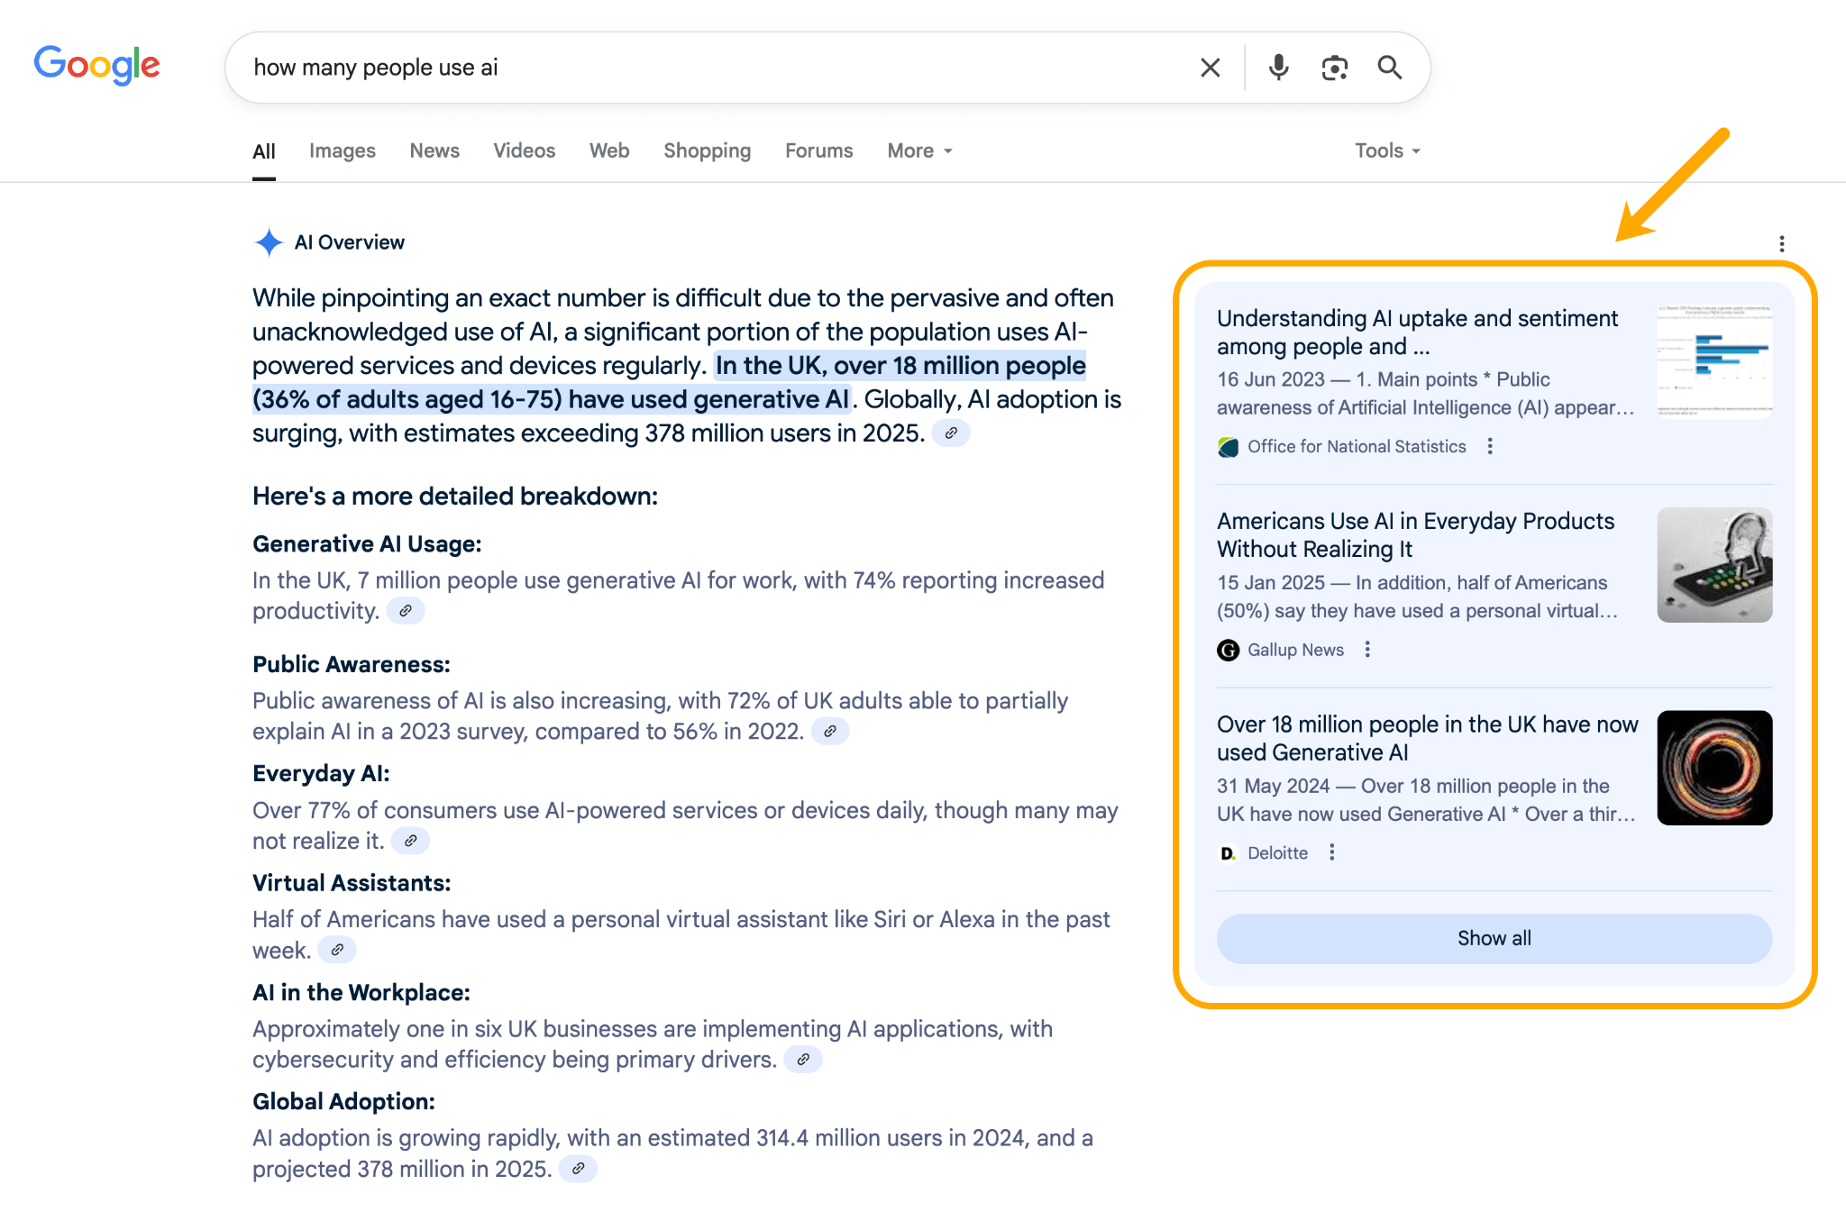1846x1221 pixels.
Task: Open the three-dot menu on the sources panel
Action: [x=1782, y=243]
